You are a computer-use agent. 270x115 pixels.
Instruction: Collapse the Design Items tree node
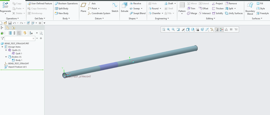coord(2,47)
